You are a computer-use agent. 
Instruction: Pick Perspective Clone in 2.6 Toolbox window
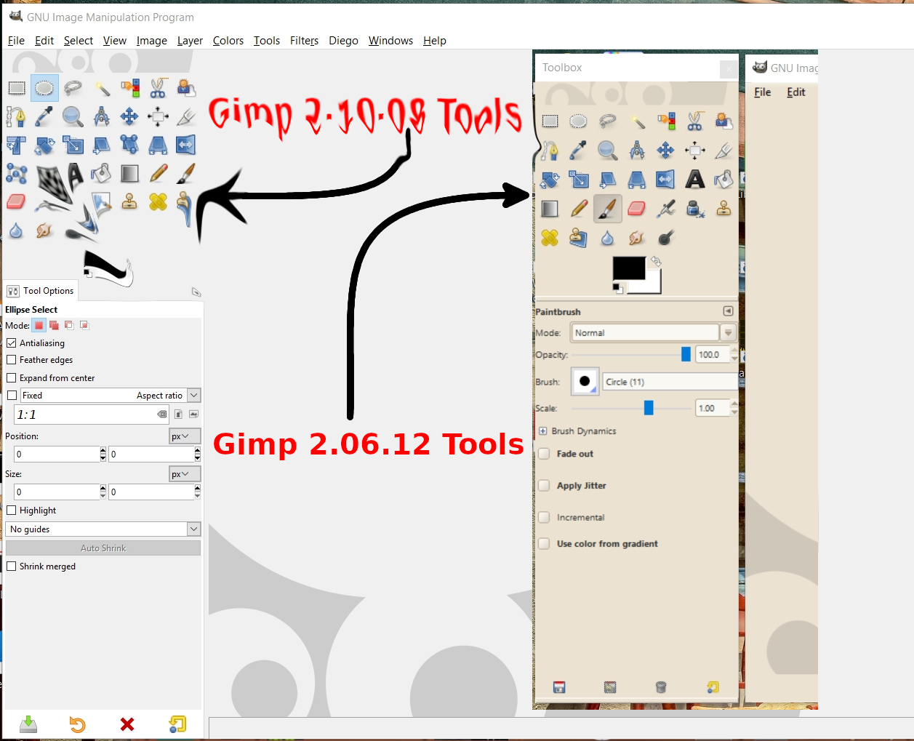[578, 238]
